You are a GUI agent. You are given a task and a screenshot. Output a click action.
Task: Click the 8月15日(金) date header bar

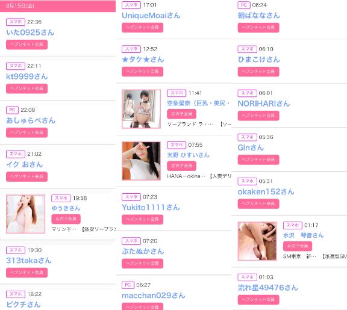(x=58, y=6)
